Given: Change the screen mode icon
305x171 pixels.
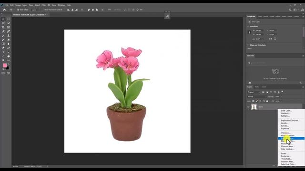Looking at the screenshot, I should 9,73.
